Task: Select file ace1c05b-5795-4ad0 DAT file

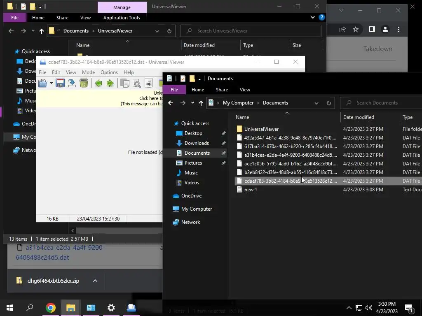Action: click(x=291, y=164)
